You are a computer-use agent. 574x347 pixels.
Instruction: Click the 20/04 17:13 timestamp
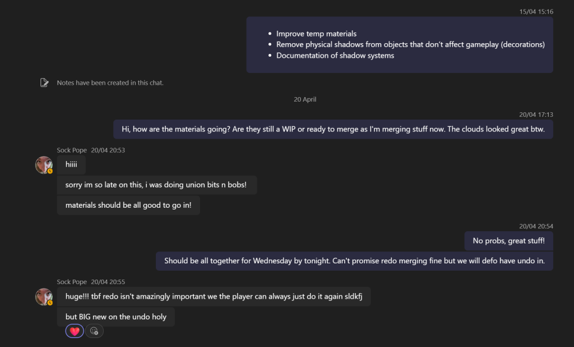tap(536, 115)
